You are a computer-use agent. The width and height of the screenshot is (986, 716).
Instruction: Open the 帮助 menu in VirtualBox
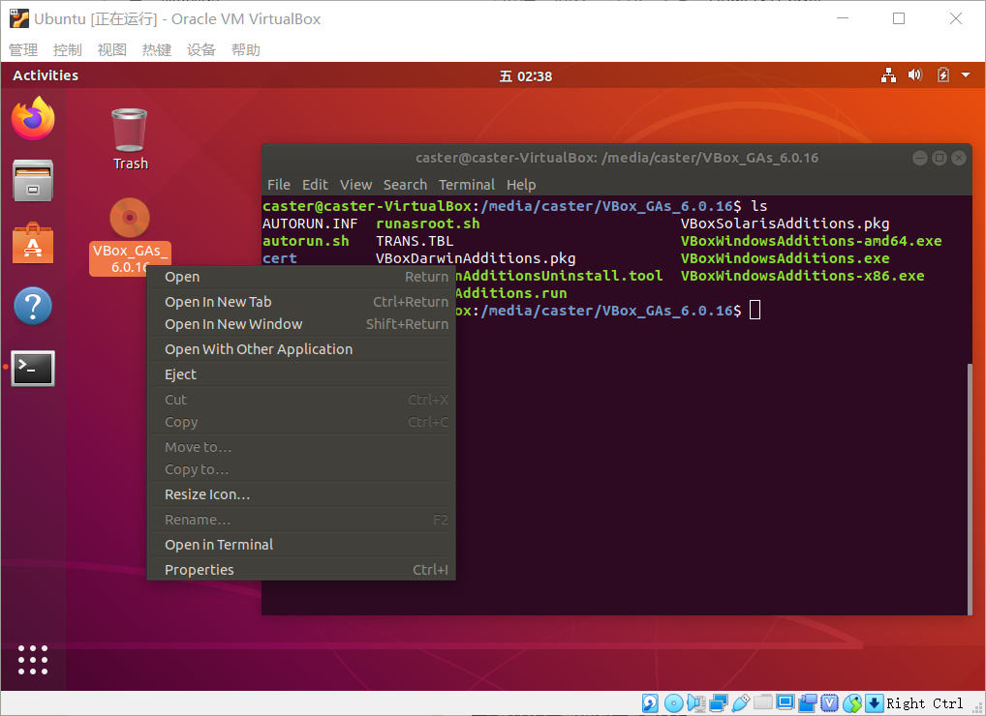point(246,49)
